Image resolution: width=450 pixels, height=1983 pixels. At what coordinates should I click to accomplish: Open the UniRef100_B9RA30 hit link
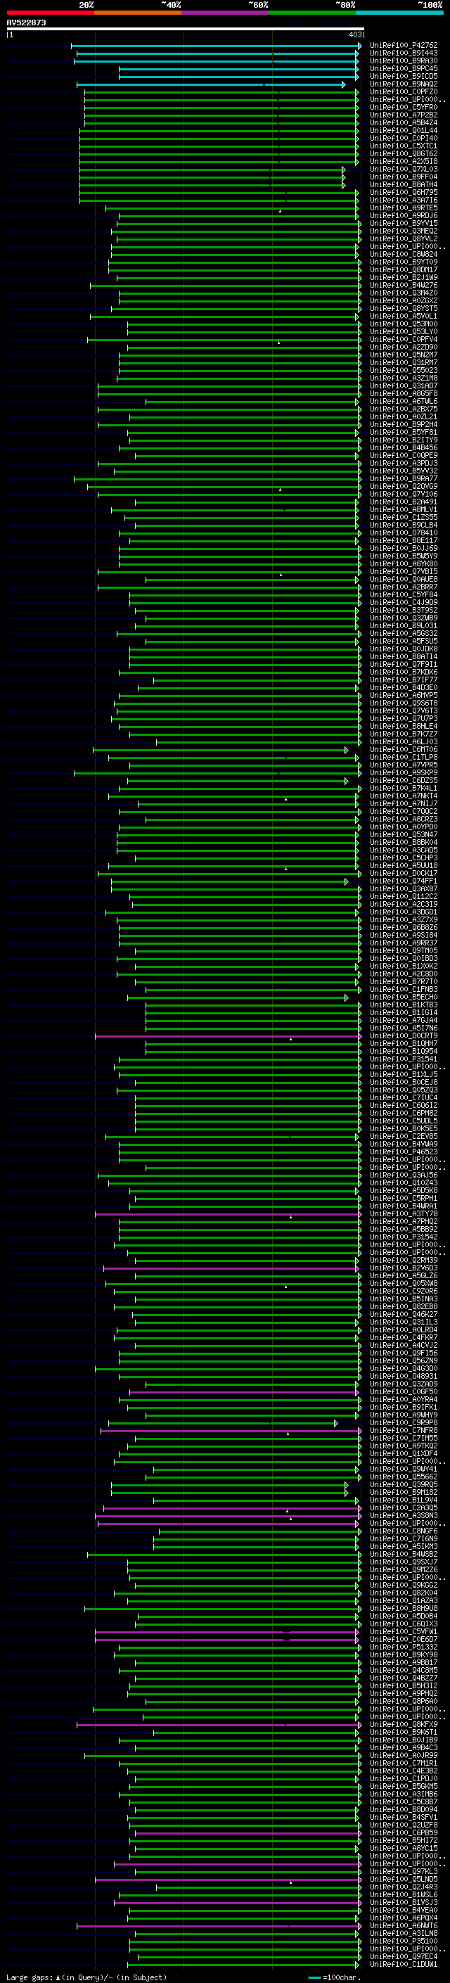click(x=403, y=60)
